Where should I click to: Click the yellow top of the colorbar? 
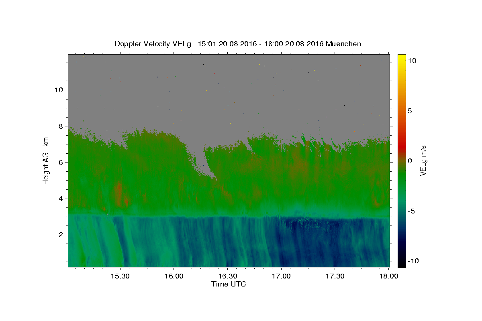click(402, 57)
